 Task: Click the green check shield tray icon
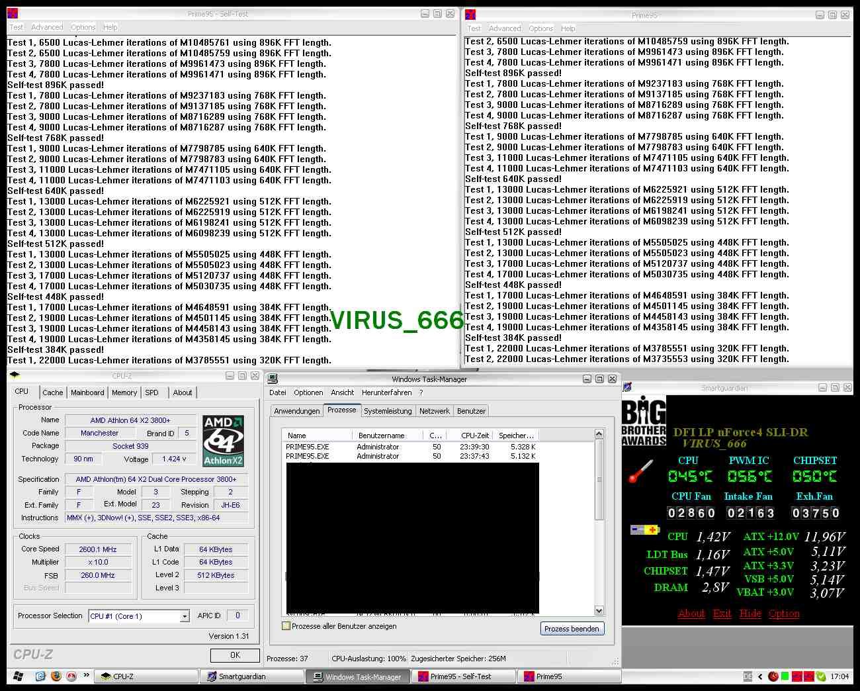pos(821,676)
